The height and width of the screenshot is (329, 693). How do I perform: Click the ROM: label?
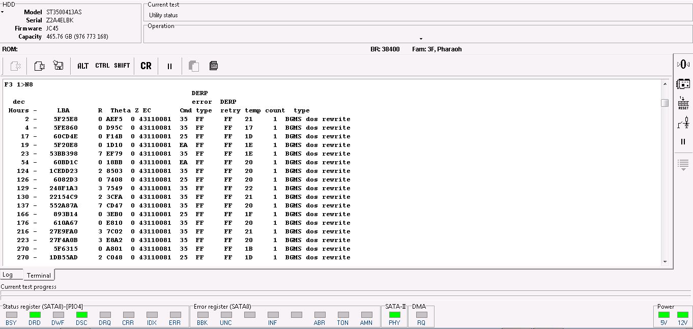click(10, 49)
